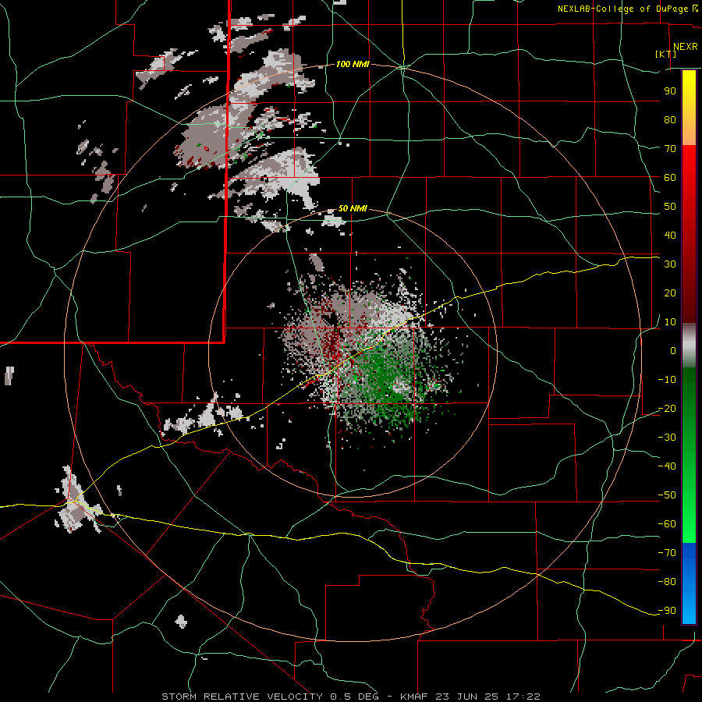Click the 60 value on velocity scale
Screen dimensions: 702x702
coord(670,178)
